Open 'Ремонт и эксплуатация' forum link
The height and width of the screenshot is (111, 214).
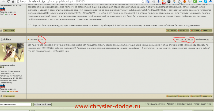point(179,104)
